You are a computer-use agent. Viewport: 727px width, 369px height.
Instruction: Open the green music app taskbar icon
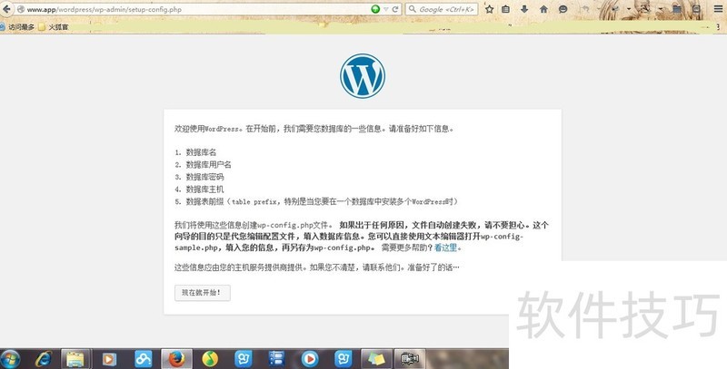[x=210, y=359]
